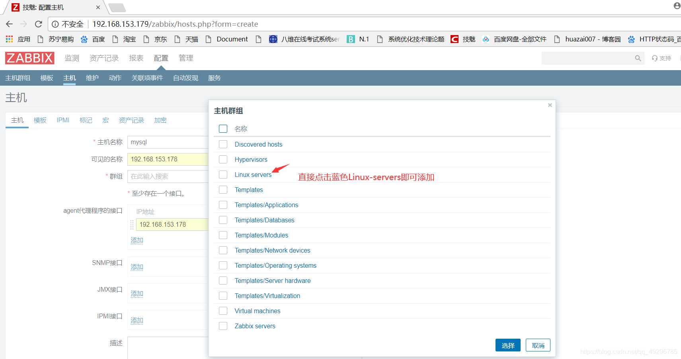Check the Linux servers checkbox
The height and width of the screenshot is (359, 681).
click(223, 175)
